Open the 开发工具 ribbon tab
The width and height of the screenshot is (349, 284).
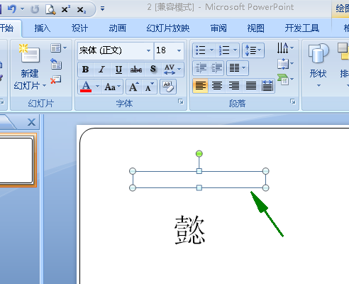click(302, 28)
